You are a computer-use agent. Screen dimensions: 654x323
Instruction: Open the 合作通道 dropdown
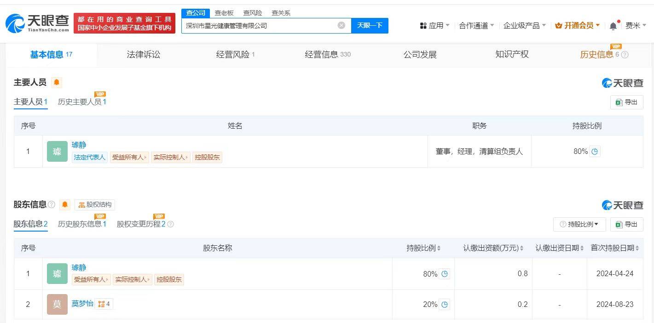point(476,26)
